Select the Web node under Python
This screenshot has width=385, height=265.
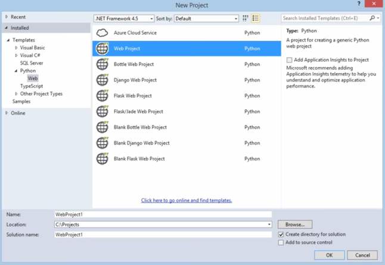tap(33, 78)
